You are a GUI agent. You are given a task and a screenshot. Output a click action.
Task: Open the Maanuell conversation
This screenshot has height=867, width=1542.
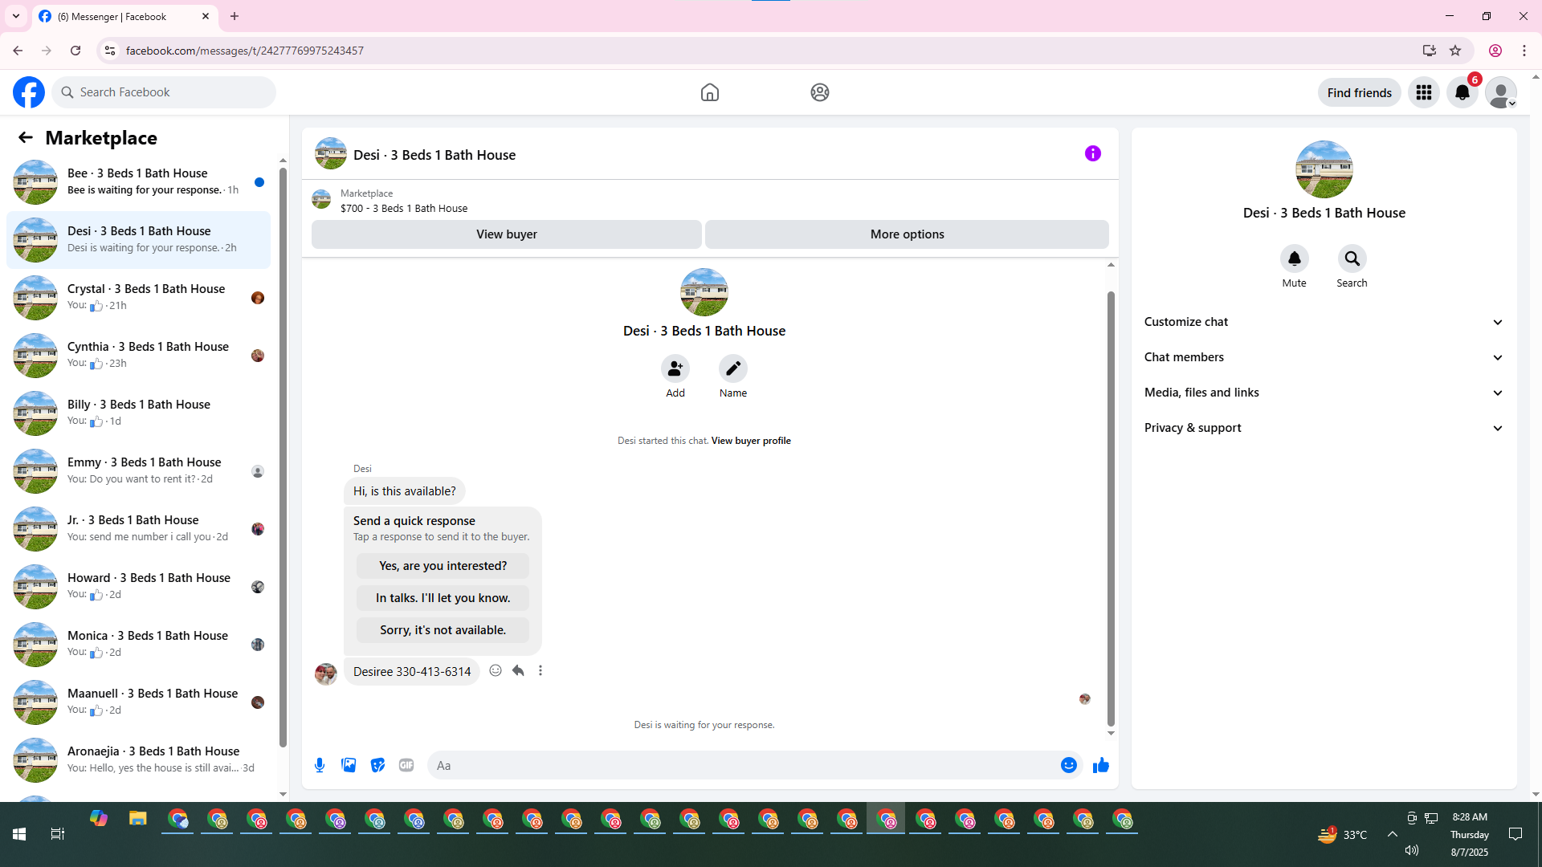(138, 702)
